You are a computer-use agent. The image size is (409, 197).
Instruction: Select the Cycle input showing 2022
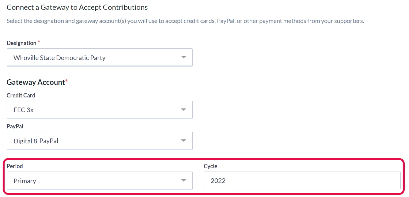pyautogui.click(x=302, y=180)
